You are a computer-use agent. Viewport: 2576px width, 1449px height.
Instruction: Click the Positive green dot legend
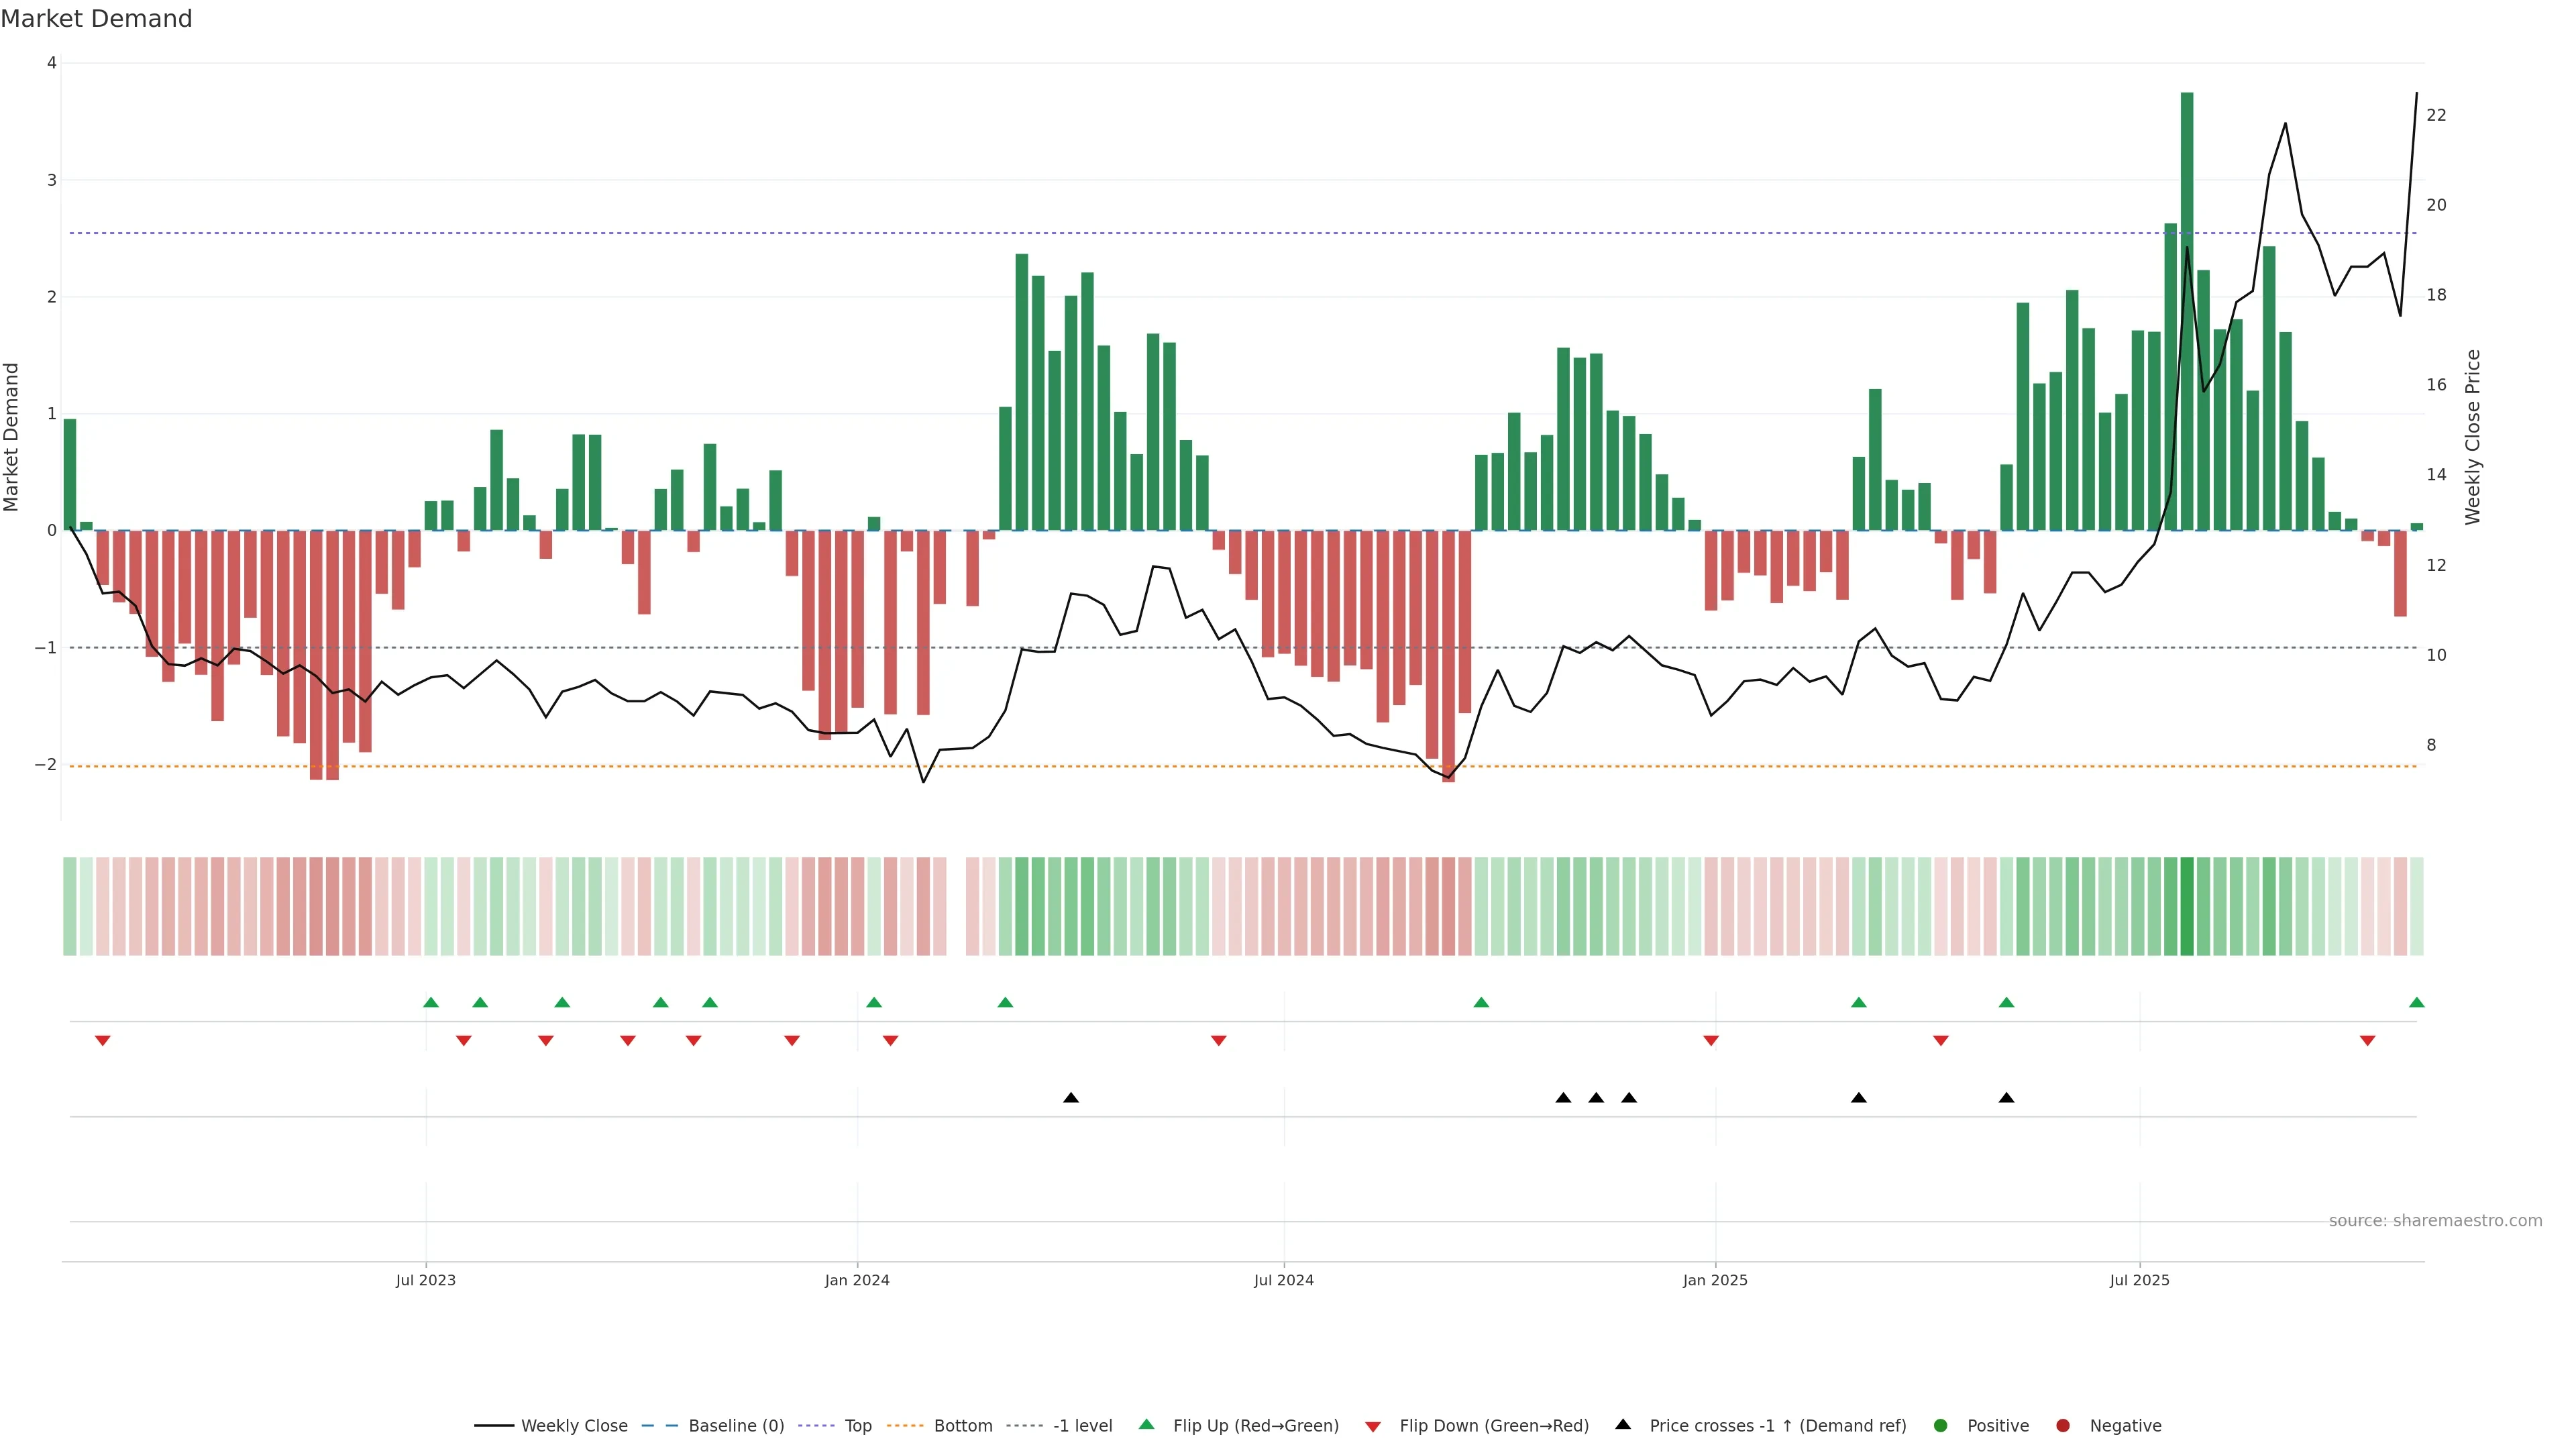tap(1941, 1426)
